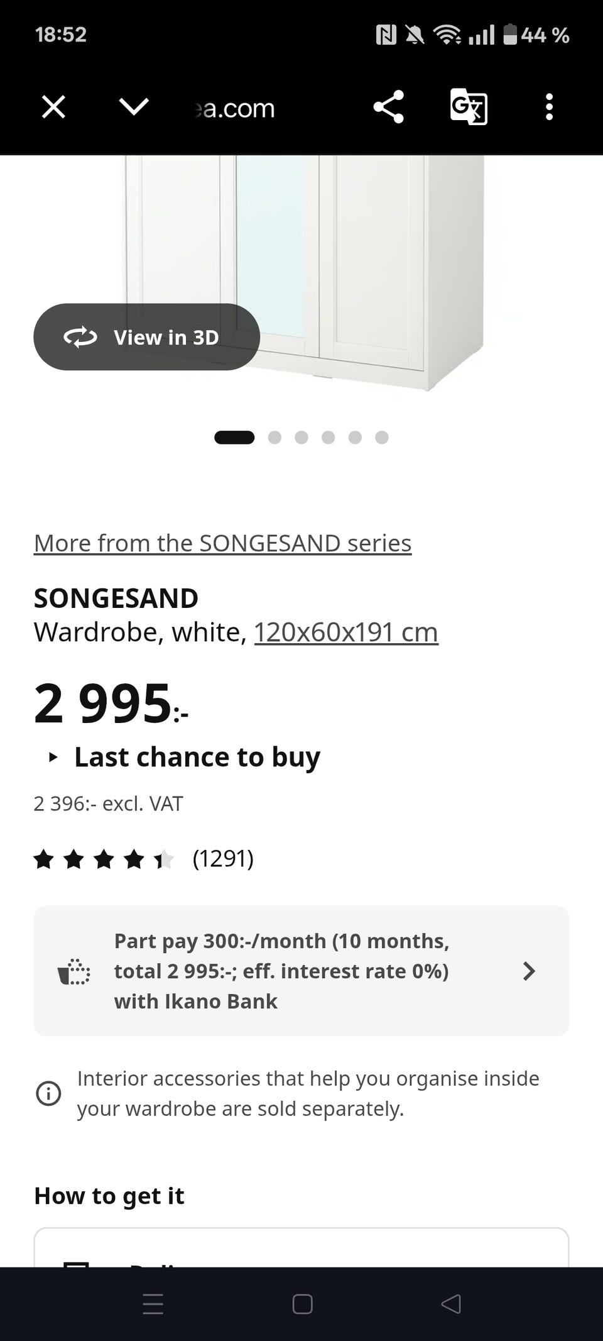Tap the share icon
Screen dimensions: 603x1341
click(388, 107)
